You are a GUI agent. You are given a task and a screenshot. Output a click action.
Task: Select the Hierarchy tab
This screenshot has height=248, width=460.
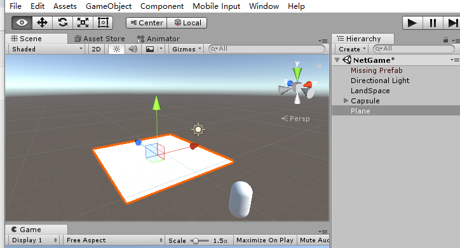click(x=363, y=39)
